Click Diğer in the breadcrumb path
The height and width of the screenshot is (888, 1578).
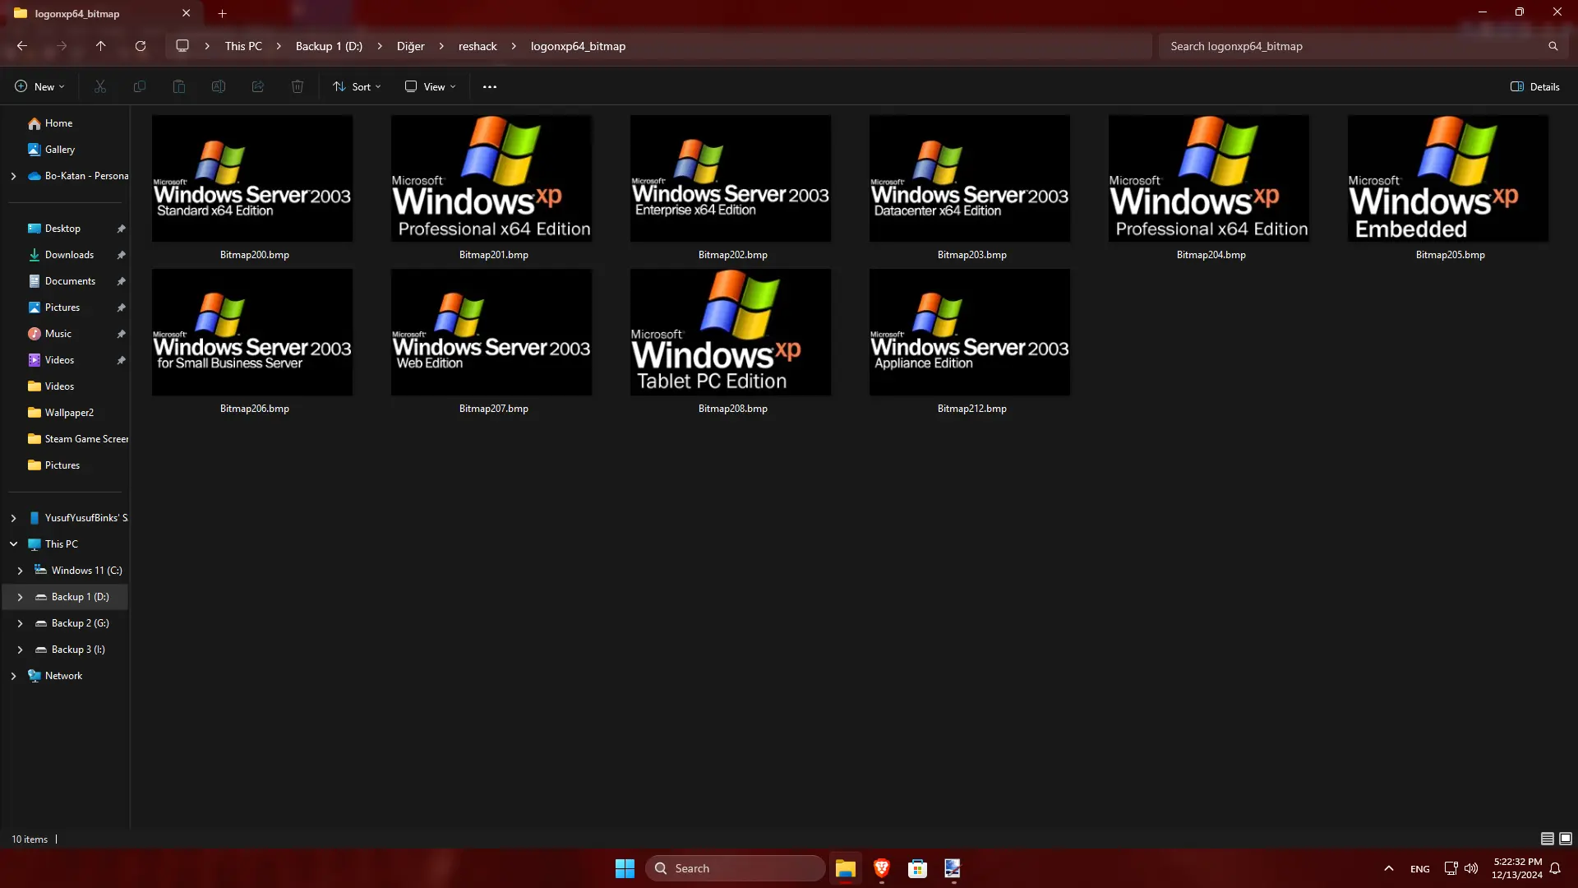[x=410, y=46]
